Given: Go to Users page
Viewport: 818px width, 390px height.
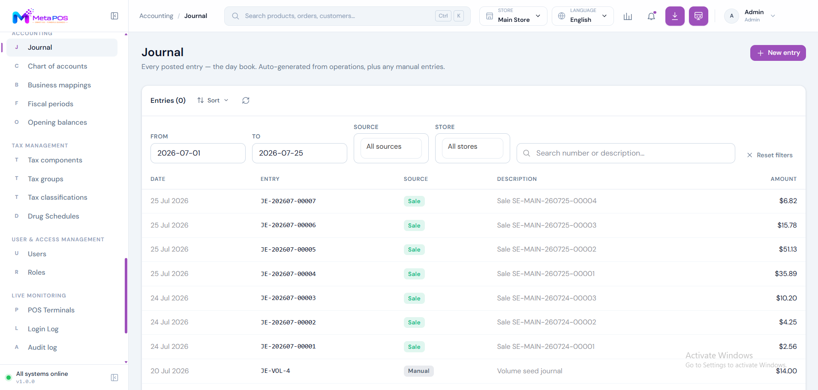Looking at the screenshot, I should point(62,254).
